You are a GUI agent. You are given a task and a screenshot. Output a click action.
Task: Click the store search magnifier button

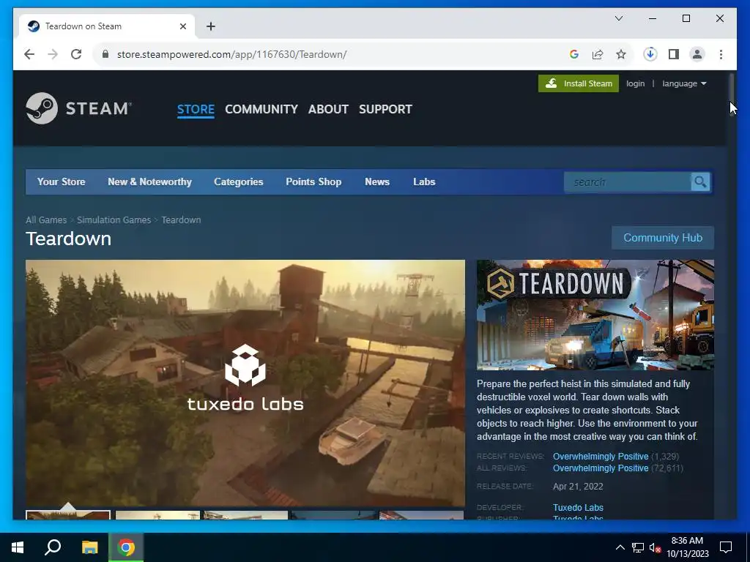[700, 181]
